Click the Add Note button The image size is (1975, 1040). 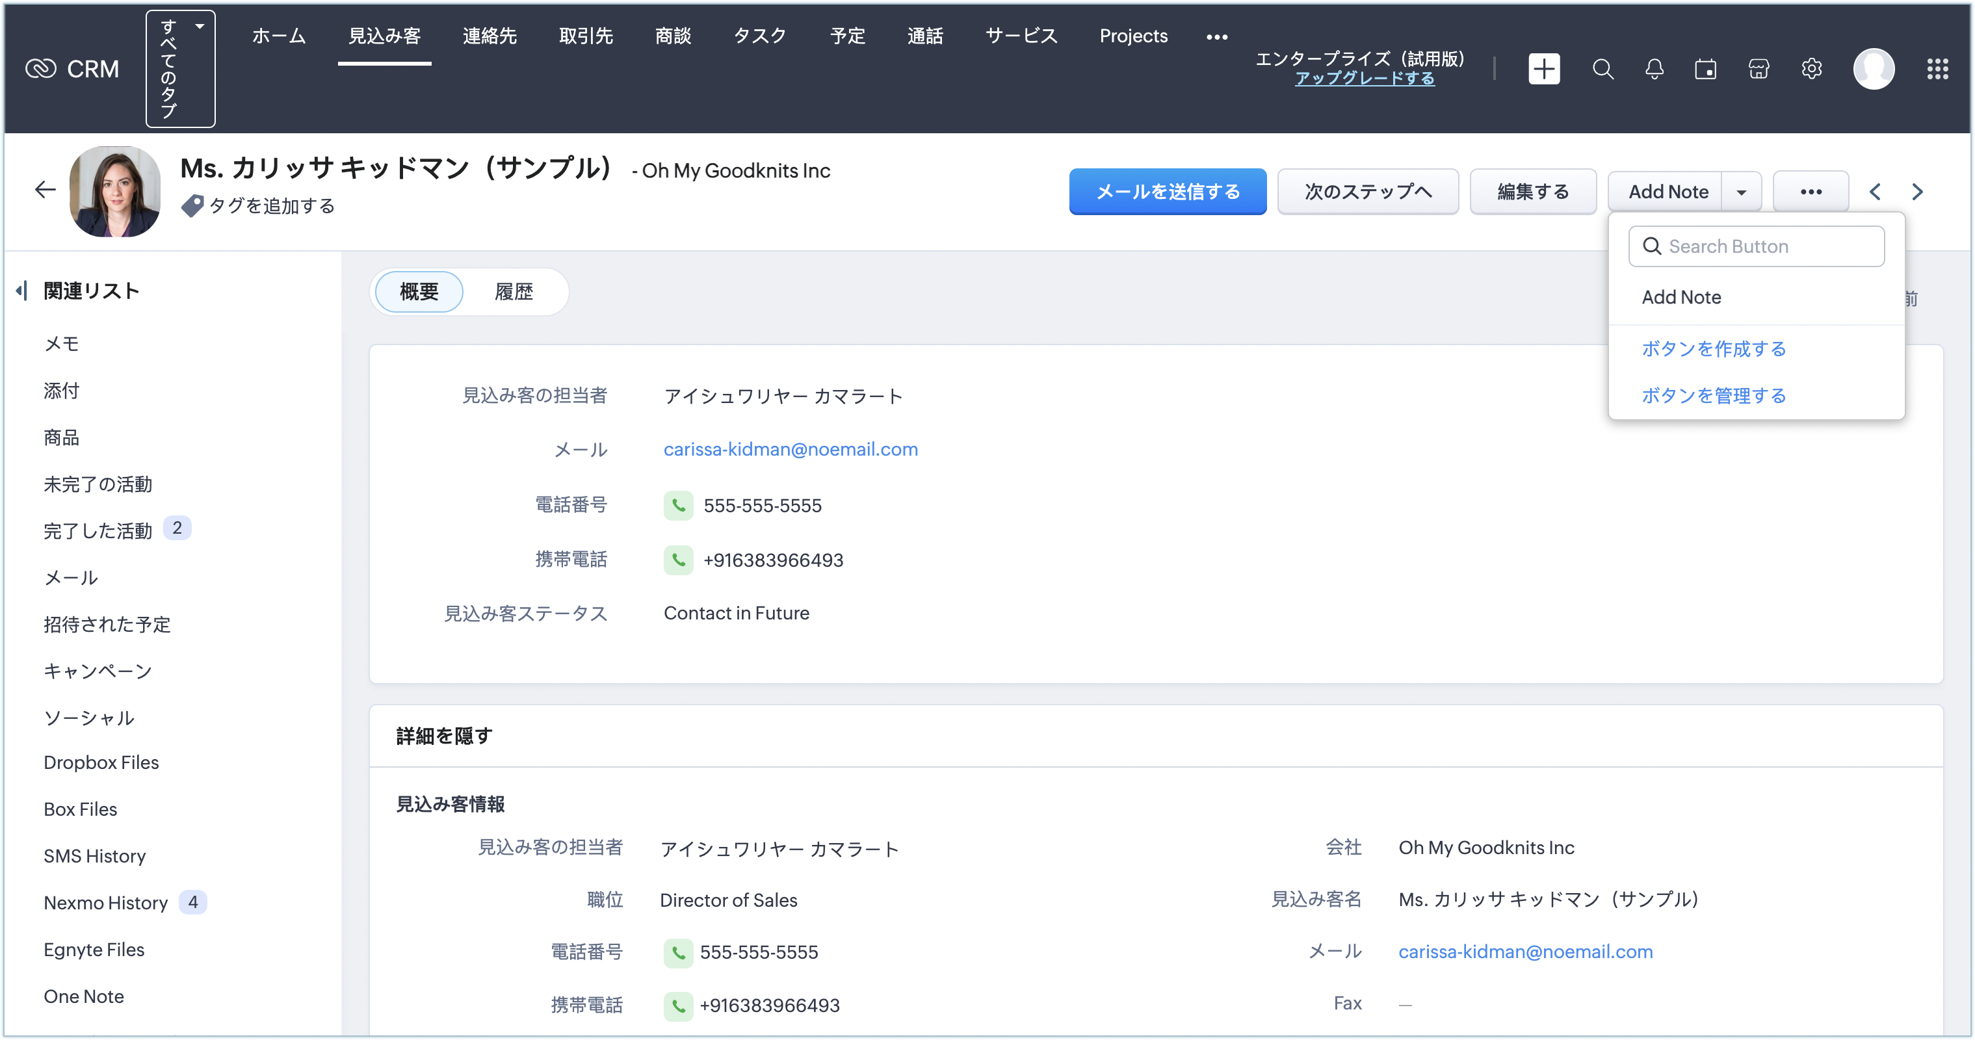click(1666, 192)
